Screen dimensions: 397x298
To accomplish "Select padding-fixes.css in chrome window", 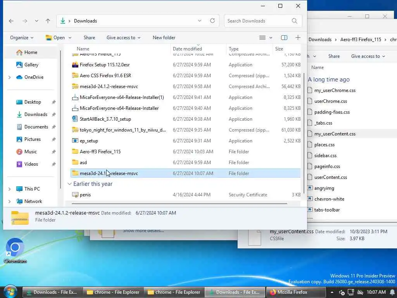I will point(332,112).
